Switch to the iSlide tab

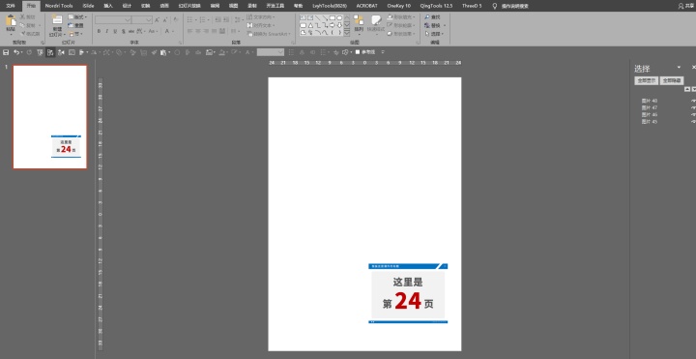point(88,6)
